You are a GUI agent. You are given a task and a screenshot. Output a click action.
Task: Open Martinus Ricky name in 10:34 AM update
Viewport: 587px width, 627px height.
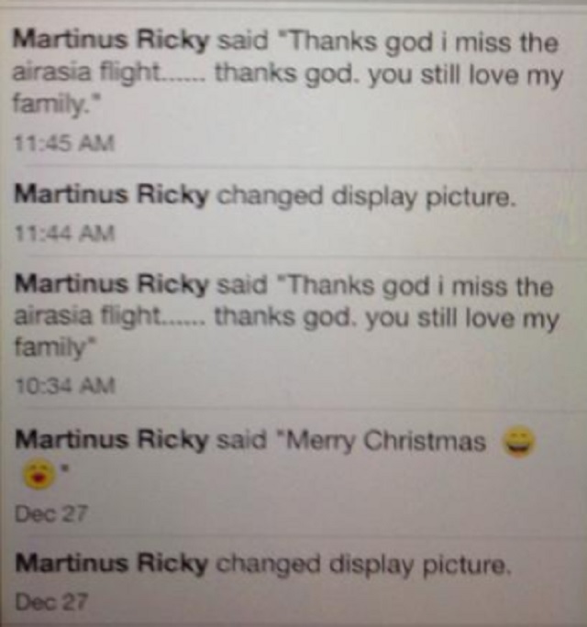[112, 285]
